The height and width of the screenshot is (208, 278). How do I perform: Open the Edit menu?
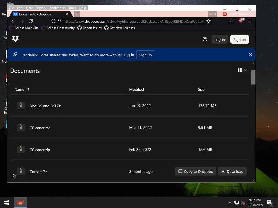(x=20, y=8)
